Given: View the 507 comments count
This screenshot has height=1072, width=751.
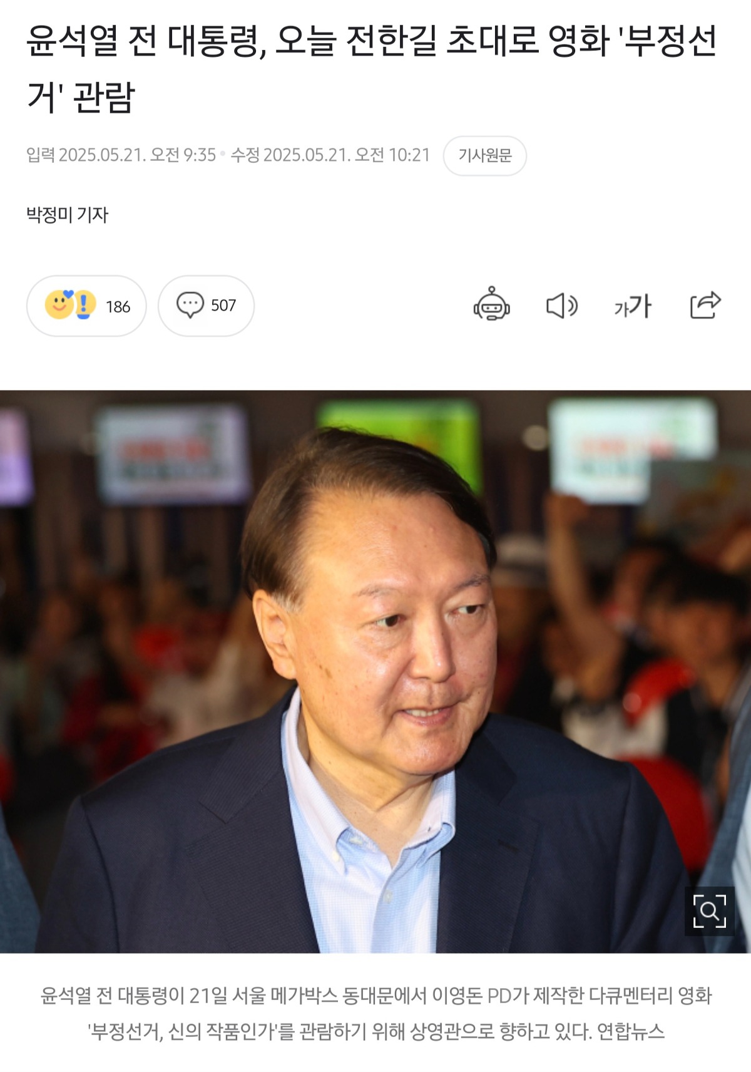Looking at the screenshot, I should (223, 306).
